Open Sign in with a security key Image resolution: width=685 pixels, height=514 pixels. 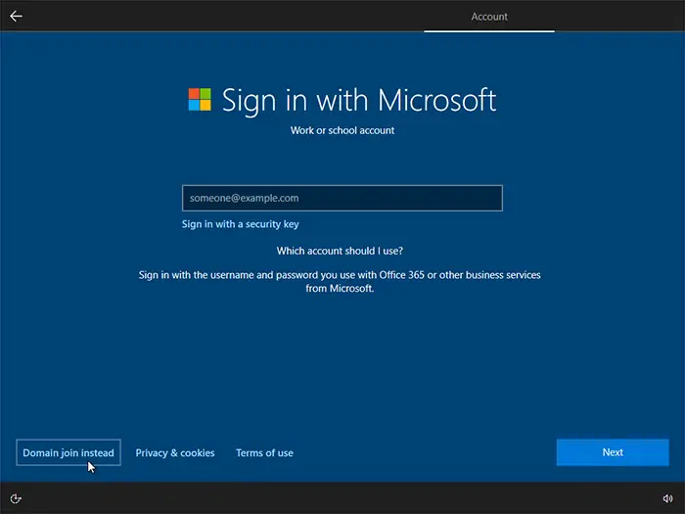coord(241,224)
